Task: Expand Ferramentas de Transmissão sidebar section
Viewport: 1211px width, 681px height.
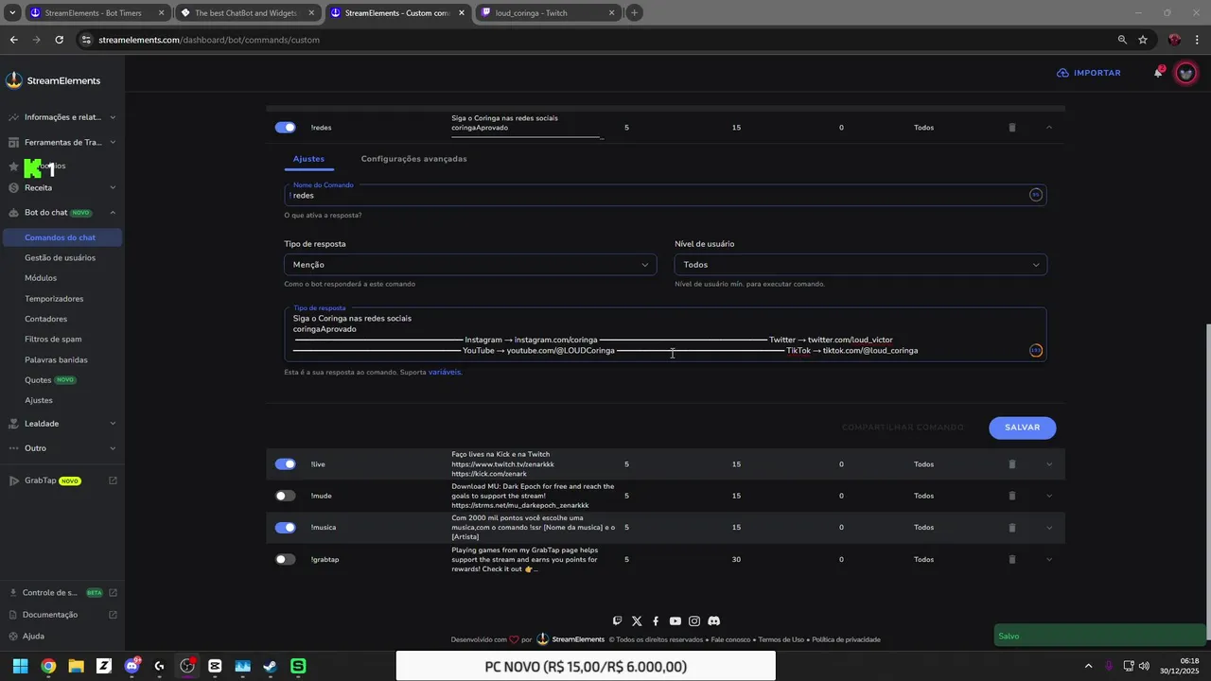Action: (x=62, y=142)
